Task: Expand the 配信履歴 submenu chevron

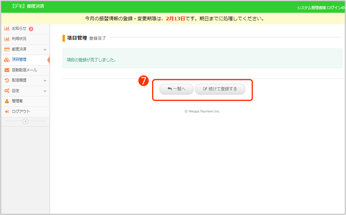Action: (x=45, y=81)
